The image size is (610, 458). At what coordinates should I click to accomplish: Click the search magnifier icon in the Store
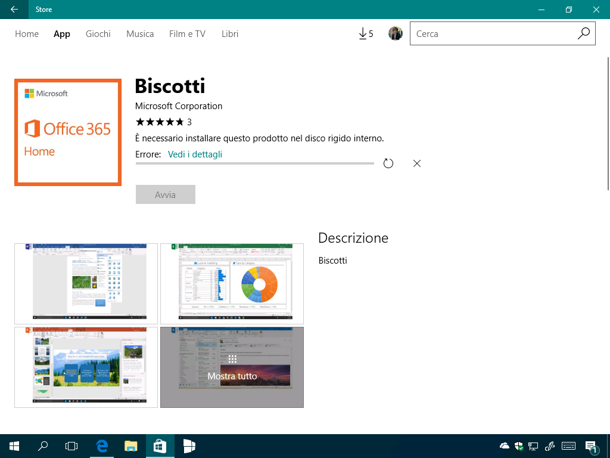[x=584, y=33]
